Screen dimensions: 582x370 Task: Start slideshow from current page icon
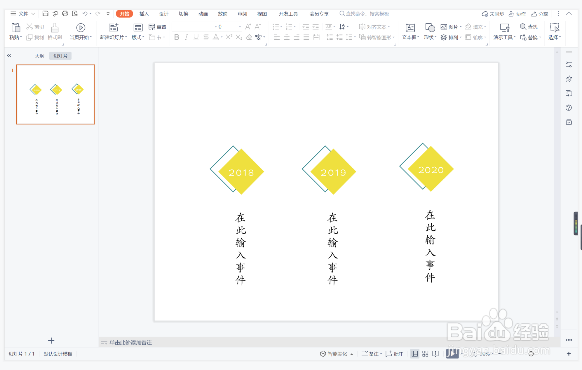[x=81, y=28]
